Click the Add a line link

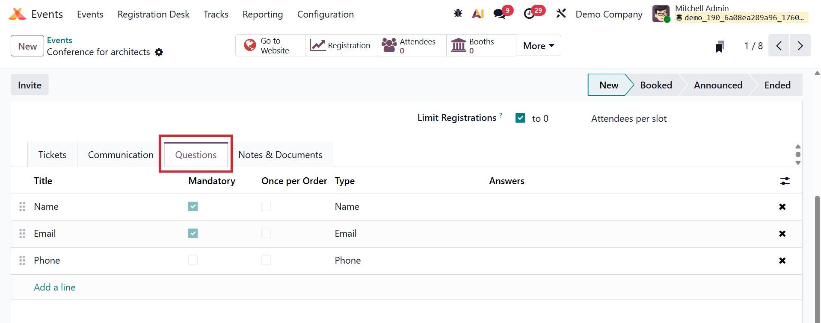[55, 287]
